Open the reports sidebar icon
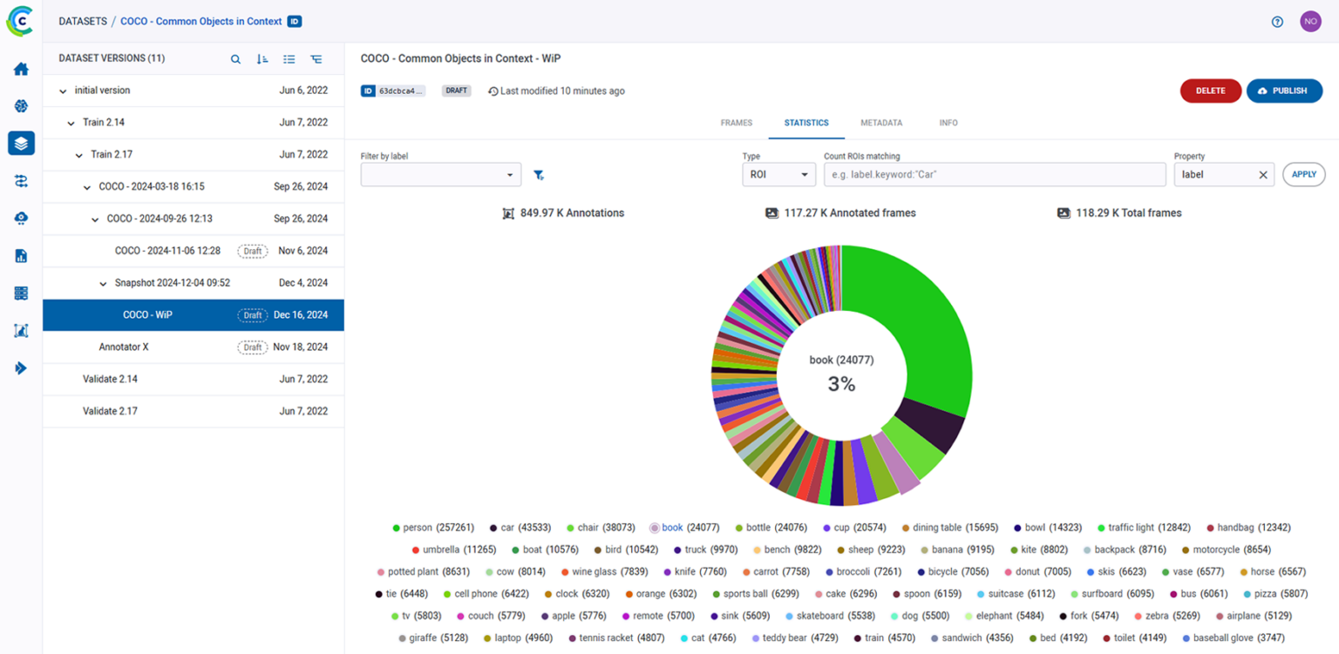 (x=20, y=255)
